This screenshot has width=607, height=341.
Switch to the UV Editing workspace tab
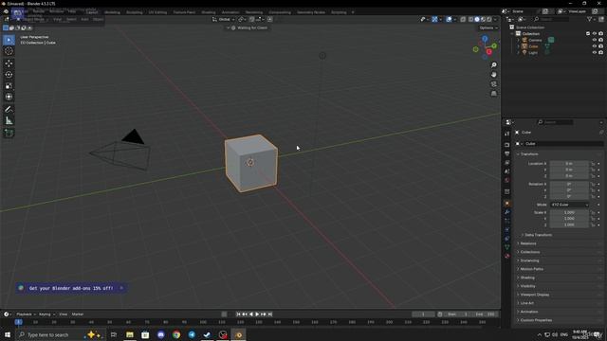pyautogui.click(x=157, y=12)
